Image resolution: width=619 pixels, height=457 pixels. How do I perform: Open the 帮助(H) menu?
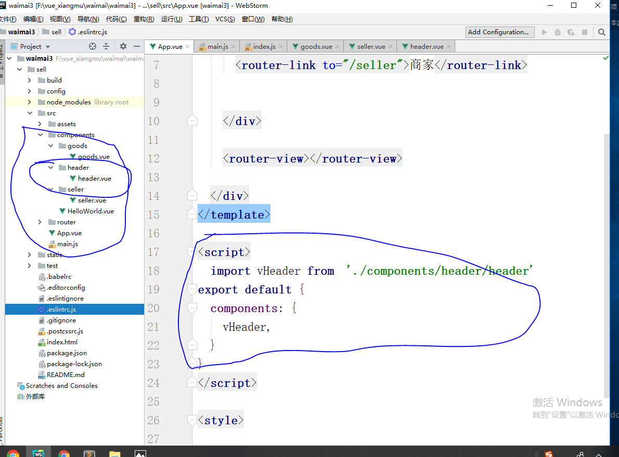tap(282, 19)
